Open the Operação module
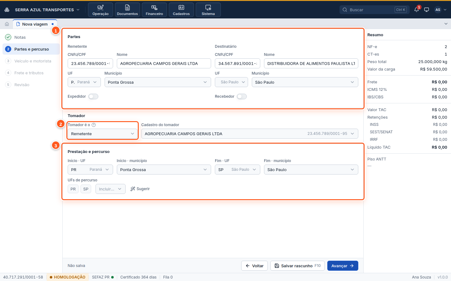This screenshot has height=281, width=451. (101, 10)
